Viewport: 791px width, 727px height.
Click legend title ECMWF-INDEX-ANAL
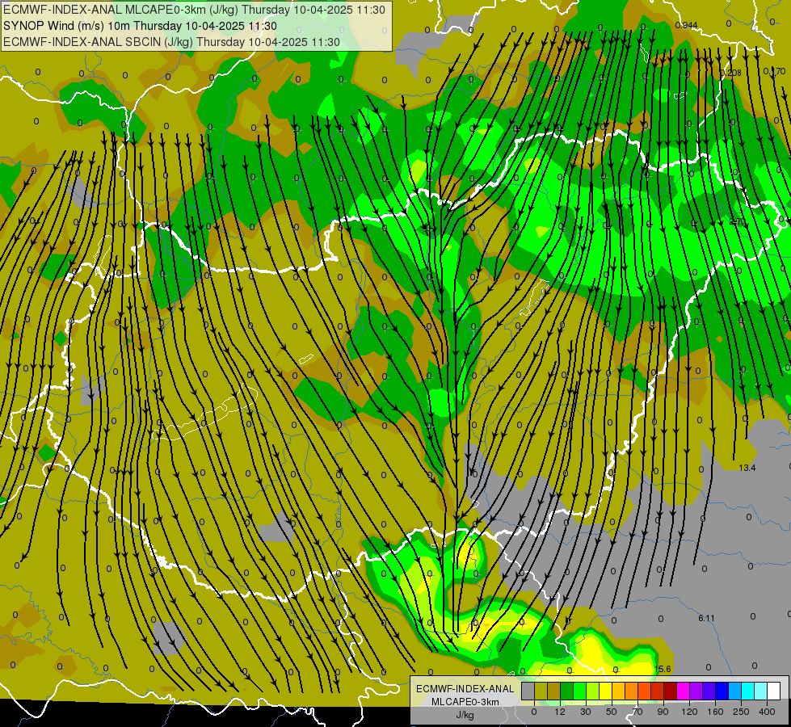click(x=465, y=689)
